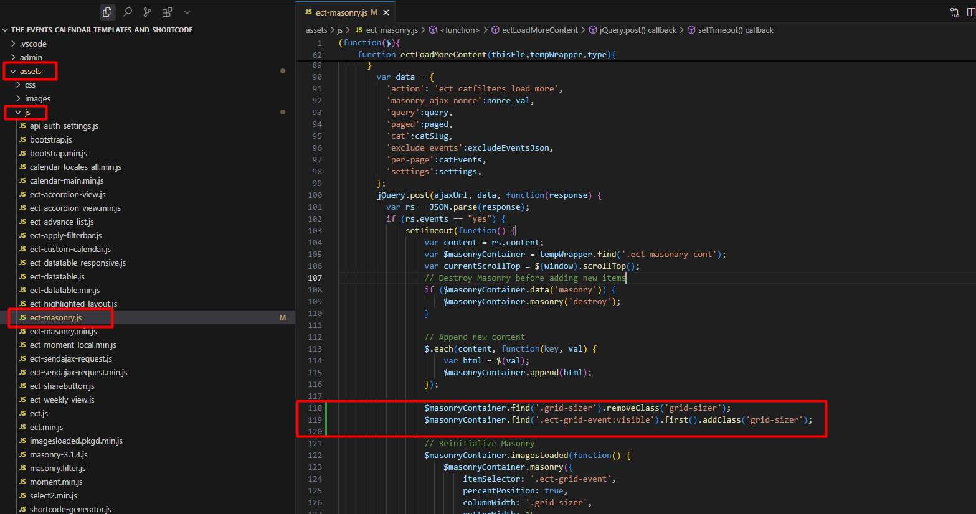
Task: Open imagesloaded.pkgd.min.js file
Action: (76, 441)
